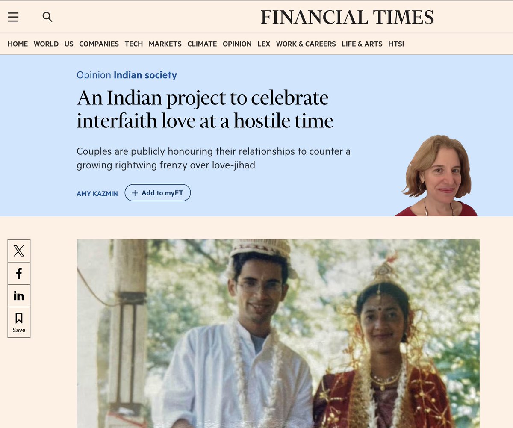
Task: Share article on X
Action: pyautogui.click(x=19, y=251)
